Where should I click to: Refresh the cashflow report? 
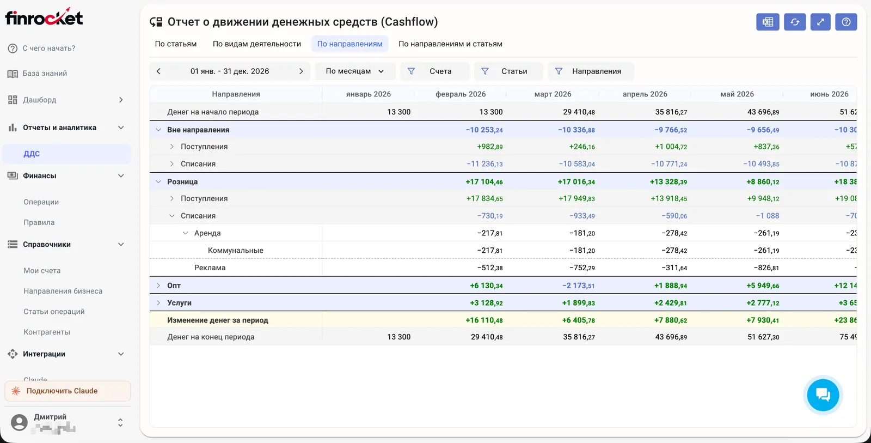[x=795, y=22]
